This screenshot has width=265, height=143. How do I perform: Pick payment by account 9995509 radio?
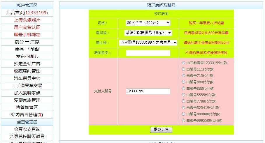tap(183, 120)
